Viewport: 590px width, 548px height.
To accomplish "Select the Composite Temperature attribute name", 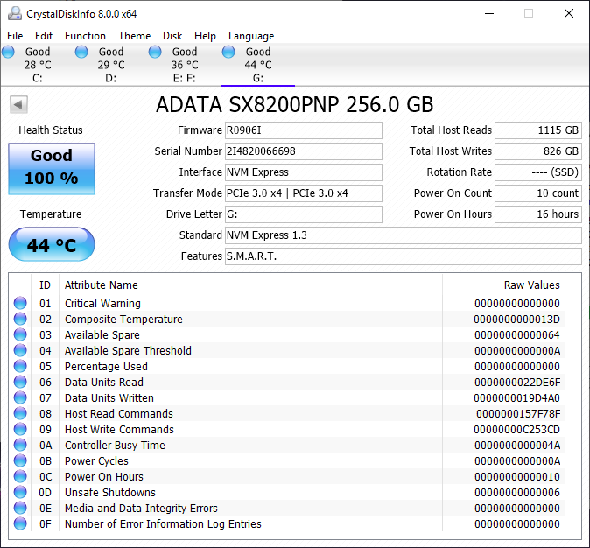I will [x=123, y=320].
